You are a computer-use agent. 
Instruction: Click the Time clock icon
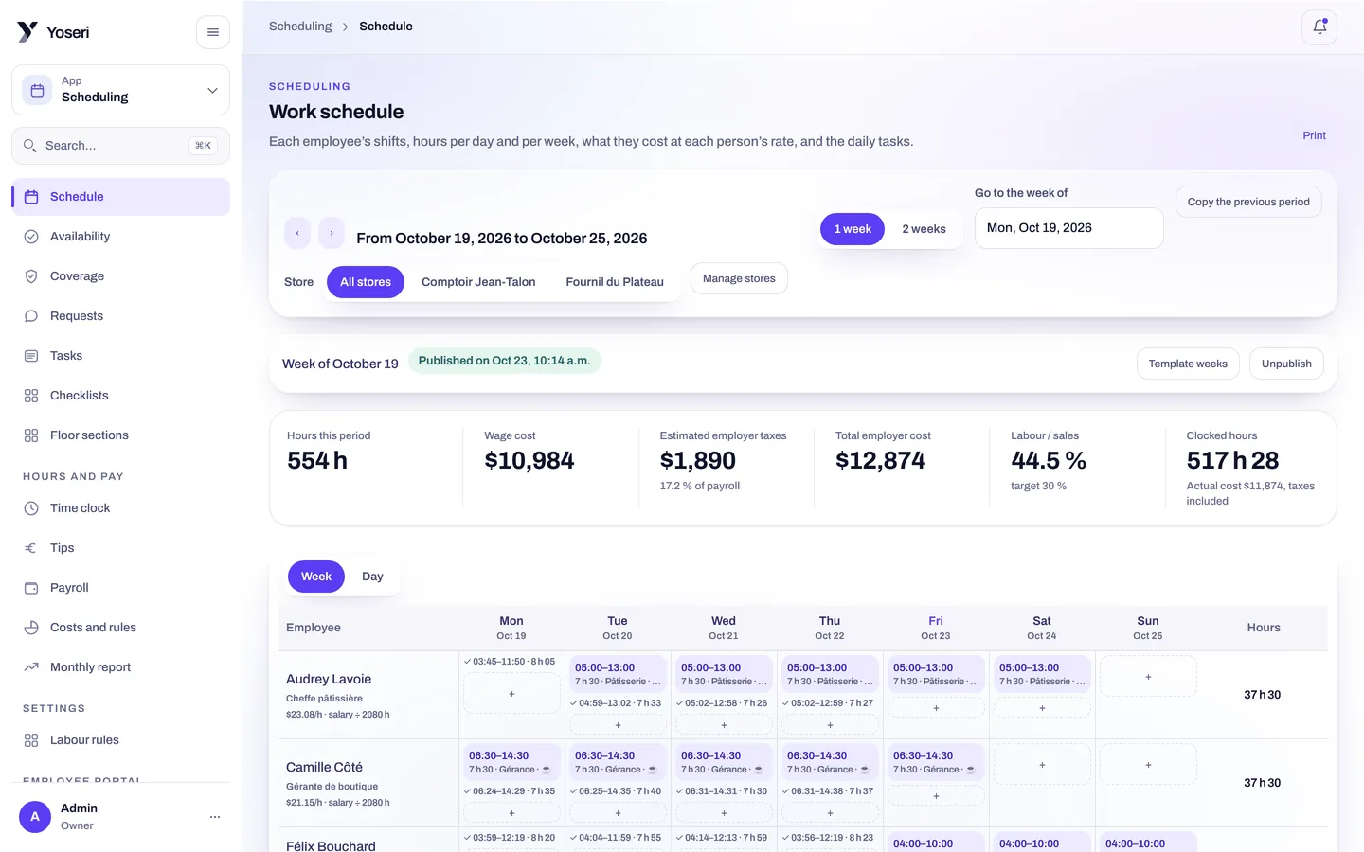click(x=31, y=508)
